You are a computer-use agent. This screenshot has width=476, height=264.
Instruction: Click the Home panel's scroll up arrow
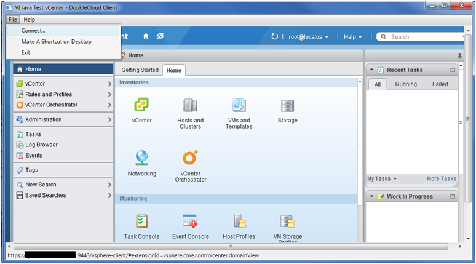point(360,82)
